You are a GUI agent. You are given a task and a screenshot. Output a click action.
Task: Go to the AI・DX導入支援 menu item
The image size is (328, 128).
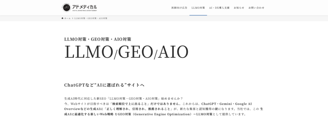point(219,7)
